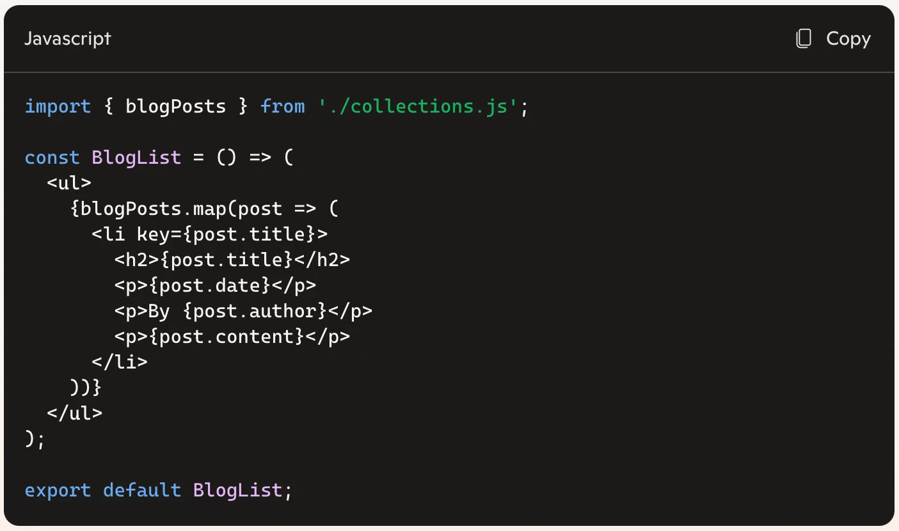Click the copy clipboard icon
The height and width of the screenshot is (531, 899).
(x=804, y=39)
